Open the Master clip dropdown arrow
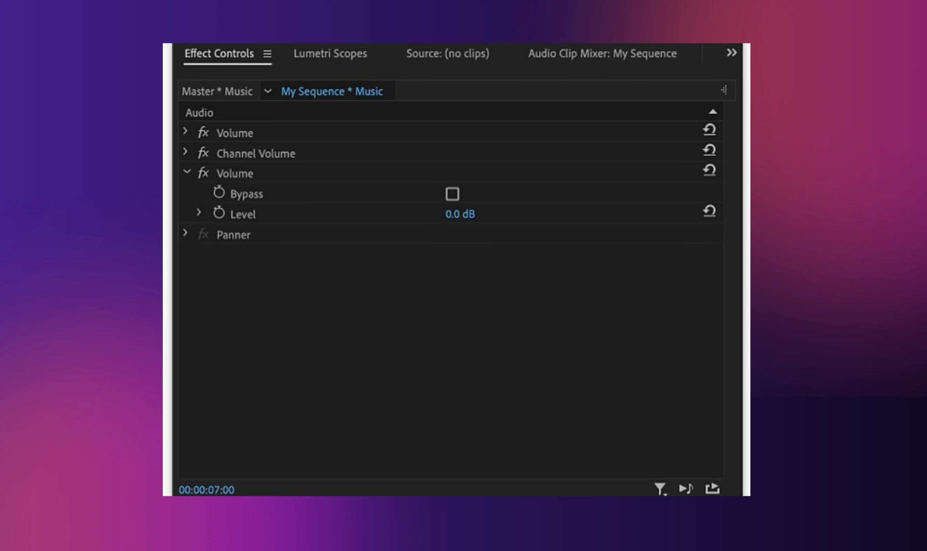 267,91
